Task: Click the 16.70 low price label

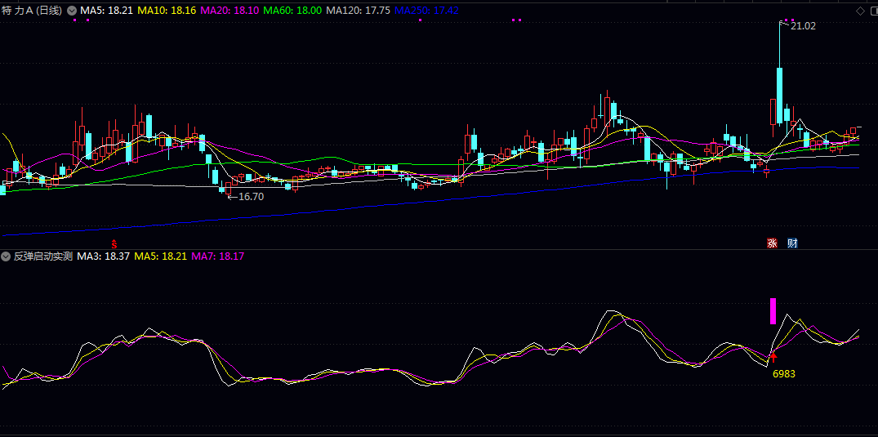Action: (x=250, y=197)
